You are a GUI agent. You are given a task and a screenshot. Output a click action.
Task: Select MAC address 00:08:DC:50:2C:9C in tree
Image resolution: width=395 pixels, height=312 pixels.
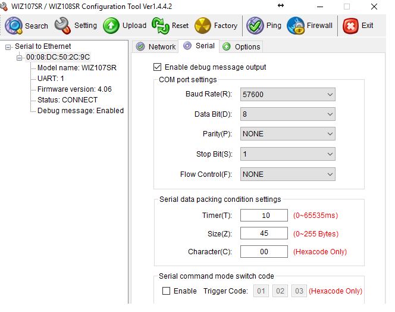coord(58,57)
